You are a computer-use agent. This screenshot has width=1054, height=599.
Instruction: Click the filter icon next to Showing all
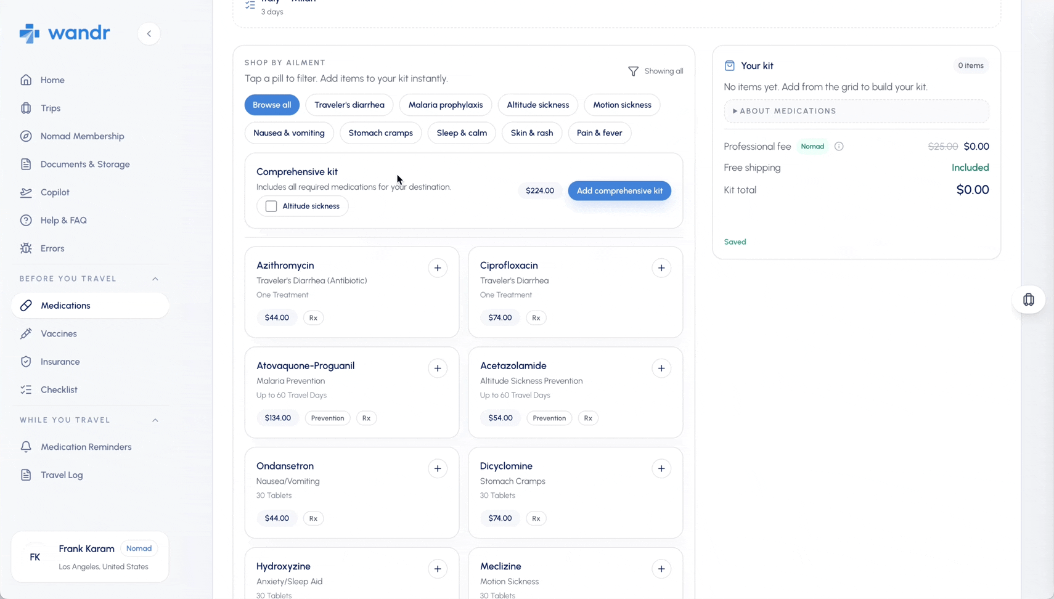click(632, 71)
